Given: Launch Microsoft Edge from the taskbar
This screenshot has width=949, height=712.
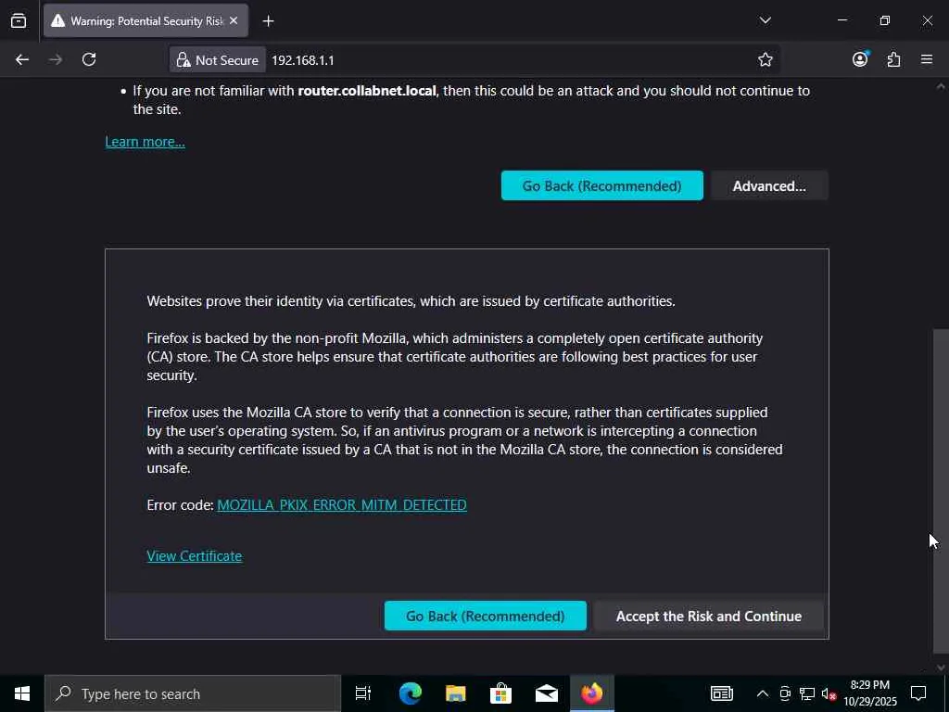Looking at the screenshot, I should tap(410, 693).
